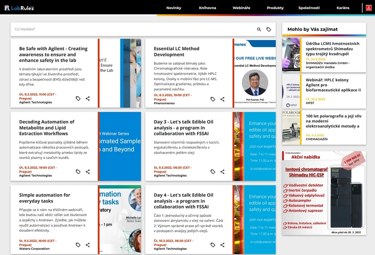Open the Společnosti menu item
Image resolution: width=375 pixels, height=255 pixels.
click(309, 8)
